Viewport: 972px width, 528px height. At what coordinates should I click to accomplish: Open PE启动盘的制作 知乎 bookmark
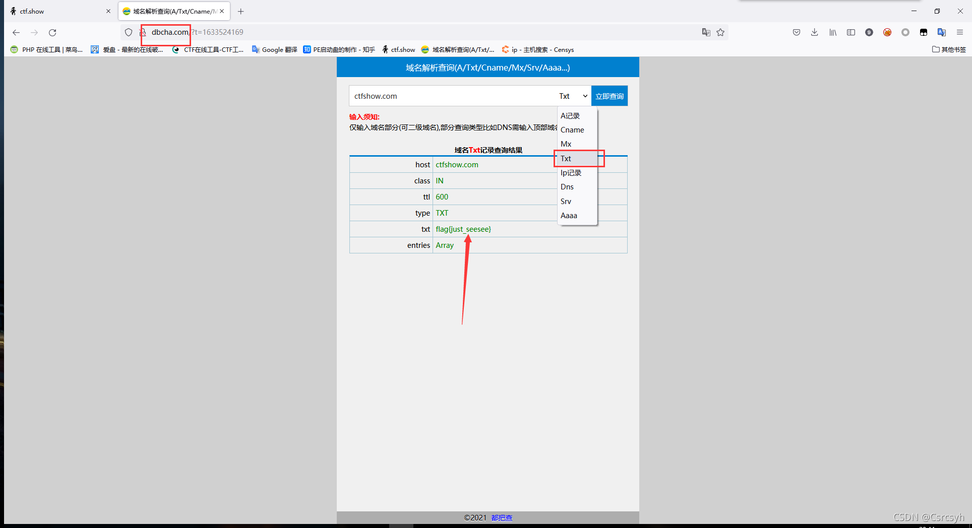coord(339,49)
